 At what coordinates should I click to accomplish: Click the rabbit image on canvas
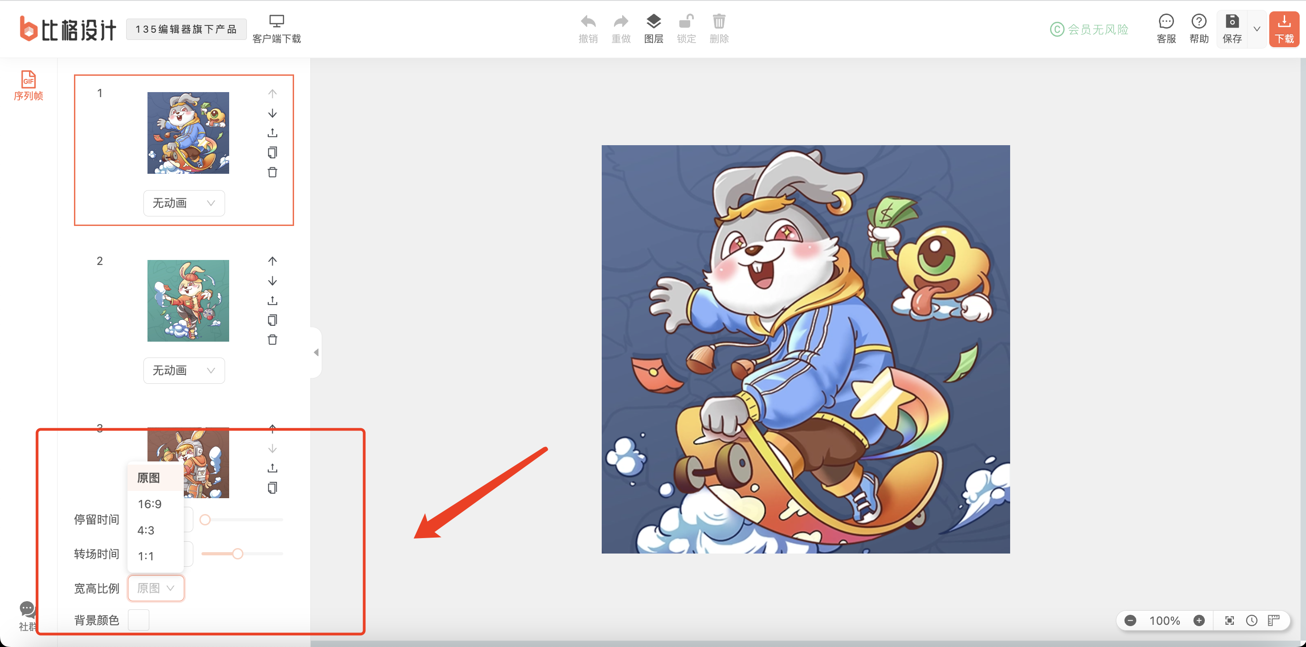(805, 349)
